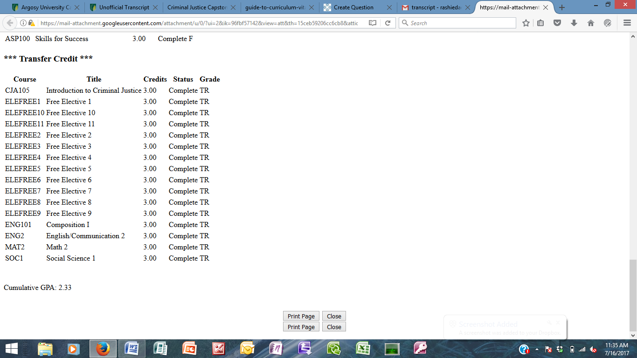Open the Firefox hamburger menu
This screenshot has width=637, height=358.
(627, 23)
